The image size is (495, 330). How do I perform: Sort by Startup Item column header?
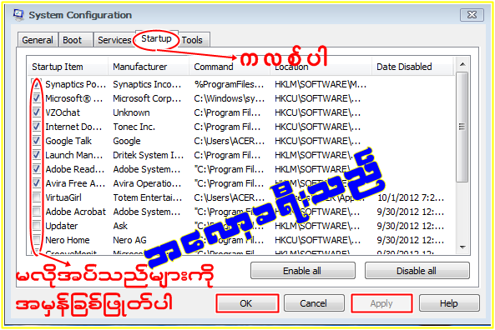click(x=68, y=67)
